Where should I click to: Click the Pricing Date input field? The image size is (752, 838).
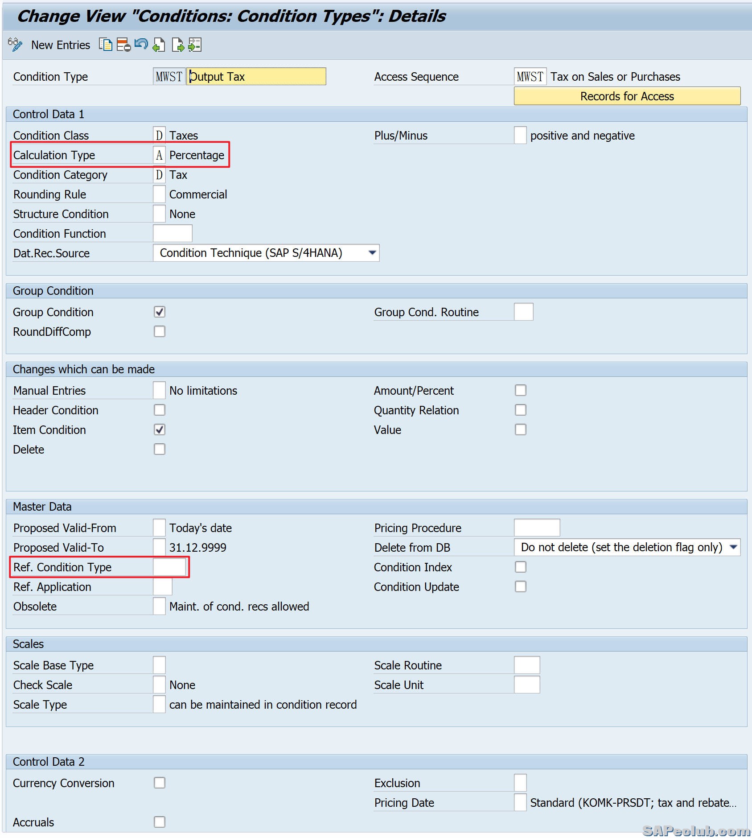click(520, 802)
